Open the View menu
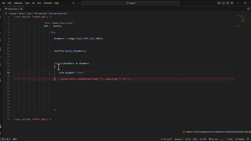The width and height of the screenshot is (251, 141). [27, 3]
